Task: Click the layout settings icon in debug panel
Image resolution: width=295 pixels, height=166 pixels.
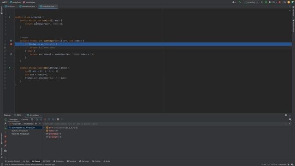Action: pyautogui.click(x=290, y=119)
